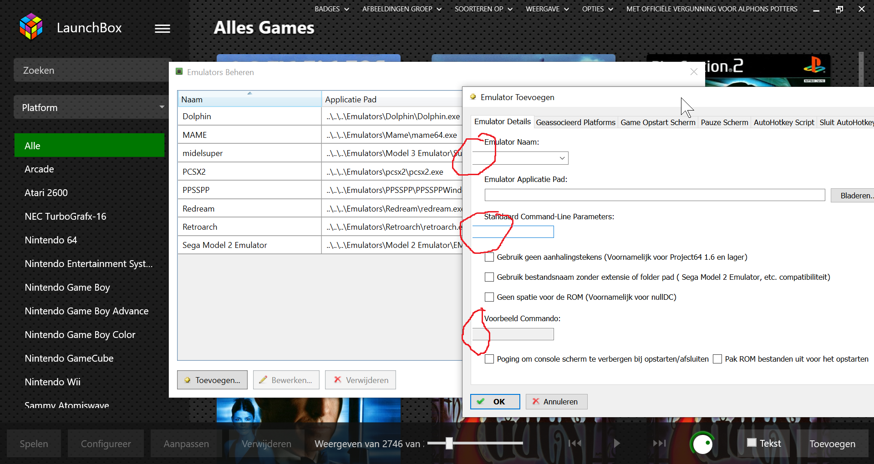Confirm with the OK button
Screen dimensions: 874x464
[495, 402]
